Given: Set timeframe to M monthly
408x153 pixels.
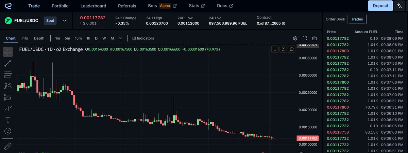Looking at the screenshot, I should point(112,38).
